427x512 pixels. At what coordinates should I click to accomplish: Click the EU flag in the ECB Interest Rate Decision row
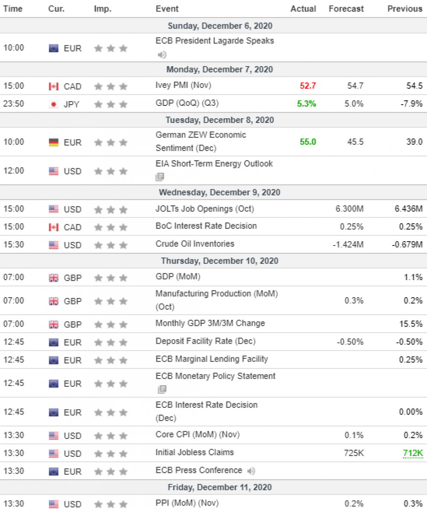(53, 413)
